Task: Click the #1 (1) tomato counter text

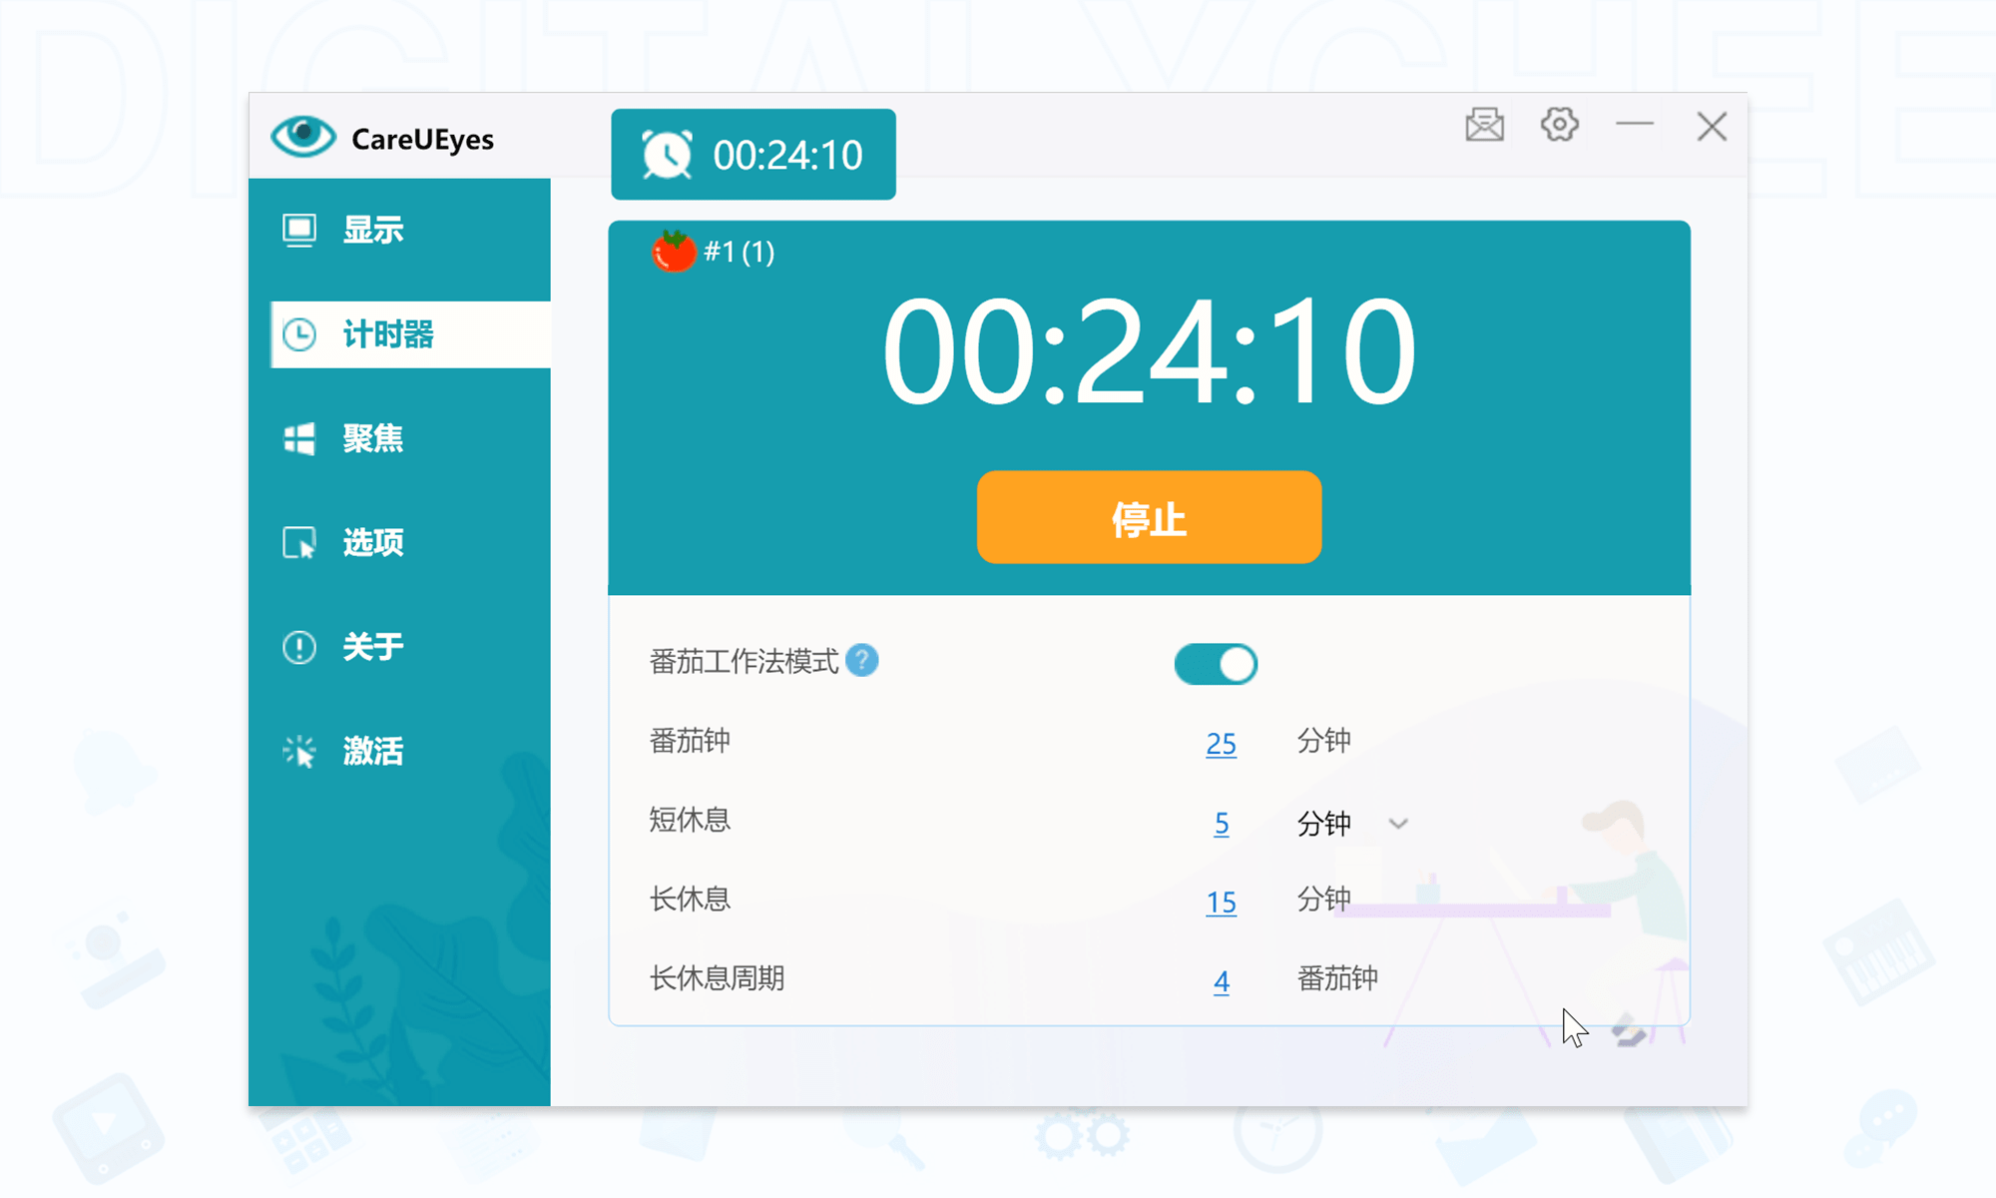Action: [x=739, y=252]
